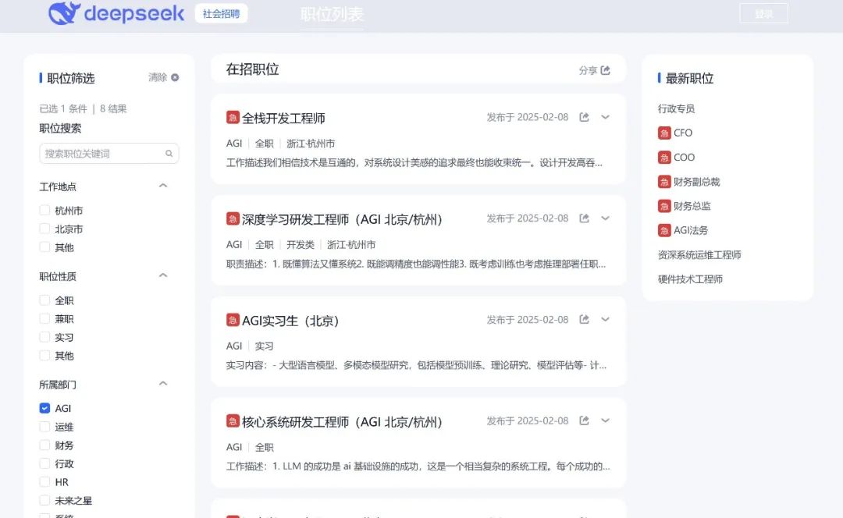This screenshot has height=518, width=843.
Task: Click the 社会招聘 tag
Action: (x=221, y=13)
